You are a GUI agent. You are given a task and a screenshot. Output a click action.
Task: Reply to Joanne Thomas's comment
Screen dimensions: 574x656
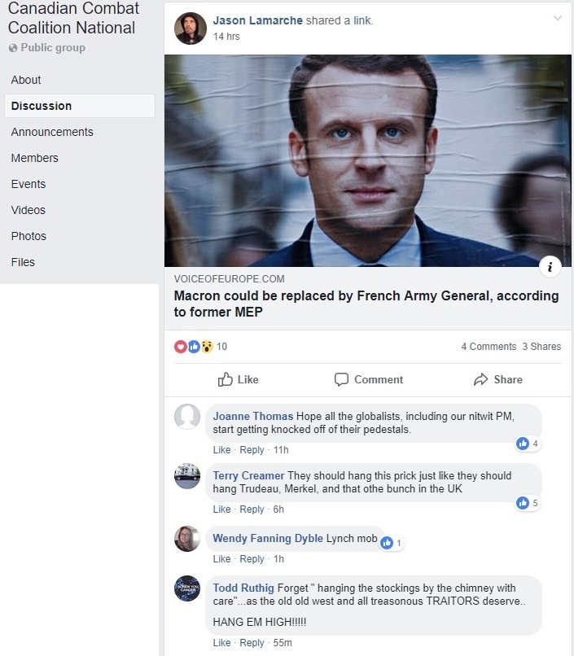point(252,450)
